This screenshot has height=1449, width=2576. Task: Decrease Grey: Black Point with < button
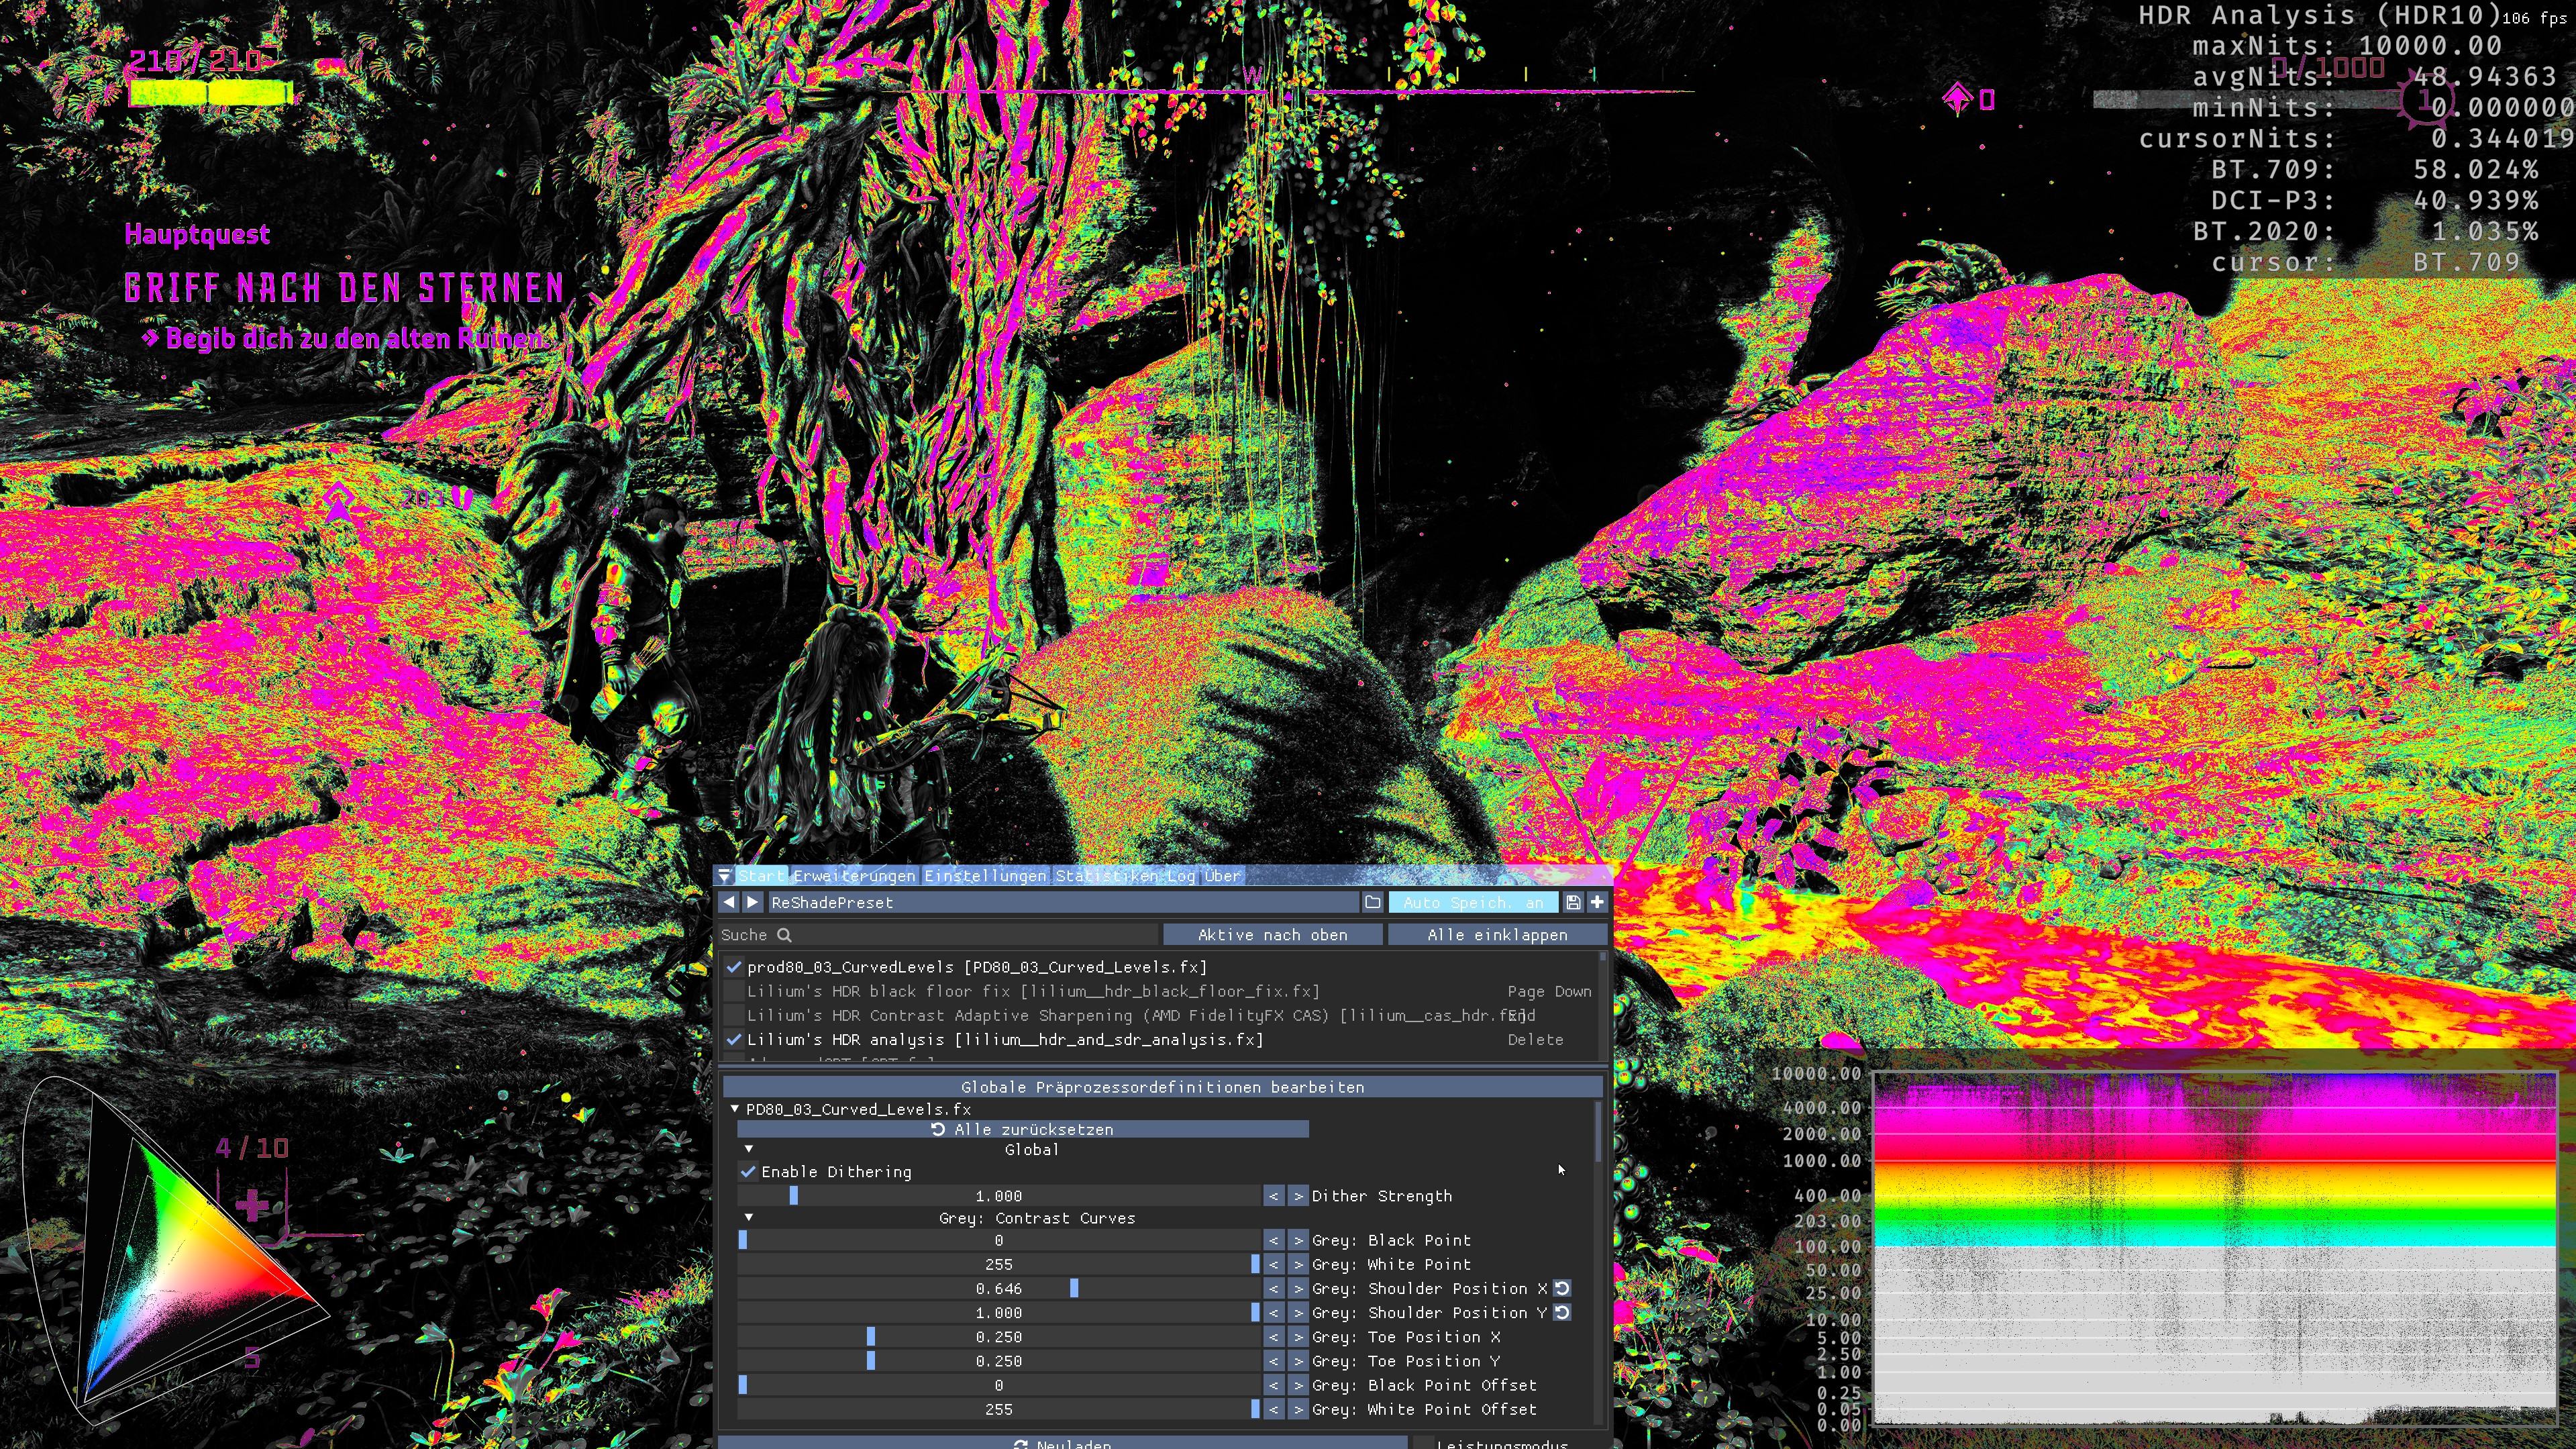pos(1273,1240)
